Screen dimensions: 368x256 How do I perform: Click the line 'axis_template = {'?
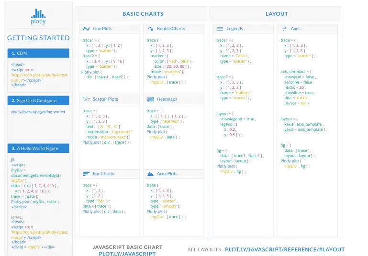[296, 72]
